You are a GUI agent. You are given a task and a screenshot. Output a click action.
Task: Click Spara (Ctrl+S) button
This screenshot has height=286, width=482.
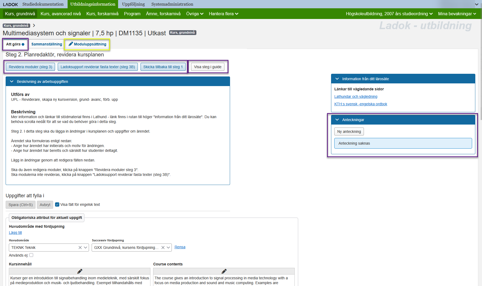21,205
